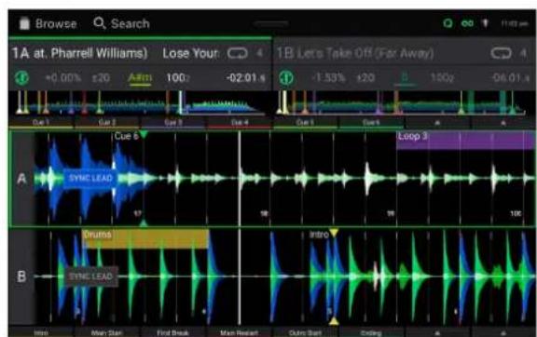Click the 'Lose Your' track name on deck 1A
537x337 pixels.
(190, 53)
